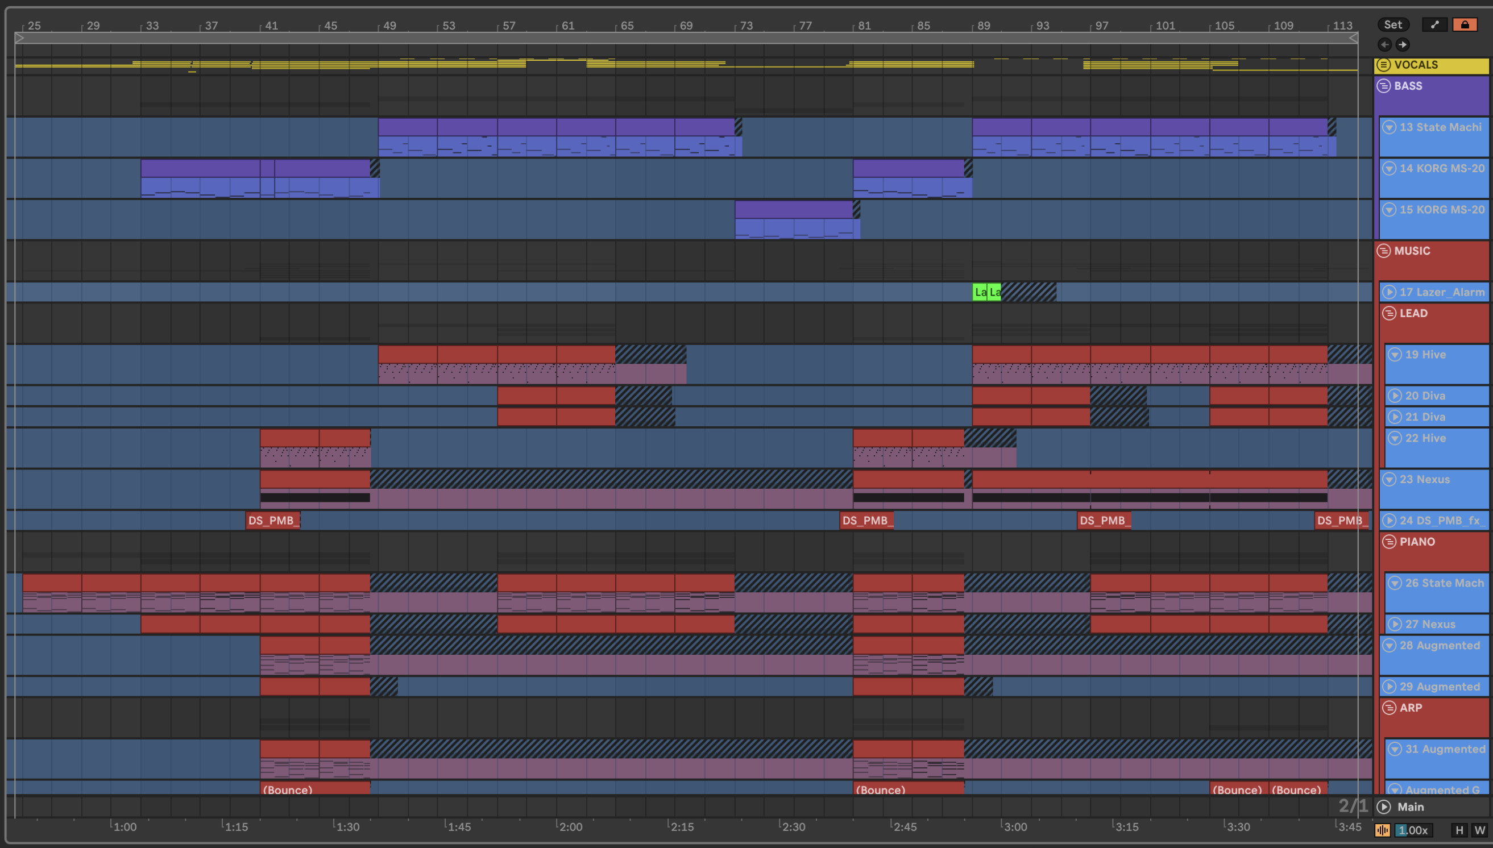The height and width of the screenshot is (848, 1493).
Task: Toggle the waveform follow button
Action: click(x=1382, y=830)
